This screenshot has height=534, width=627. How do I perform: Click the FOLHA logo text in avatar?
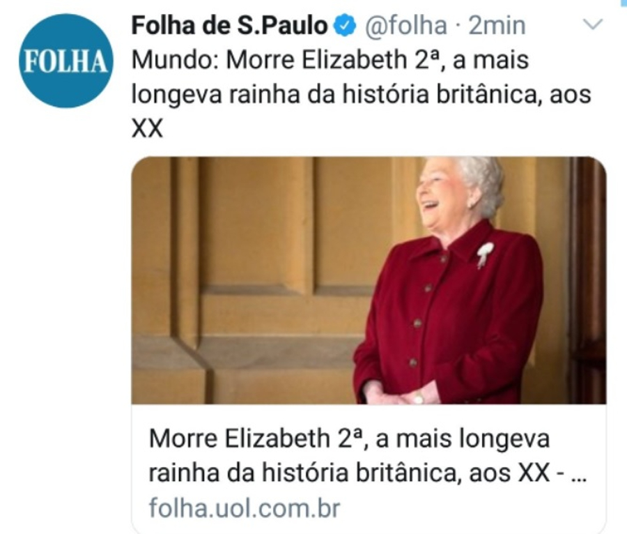(66, 63)
